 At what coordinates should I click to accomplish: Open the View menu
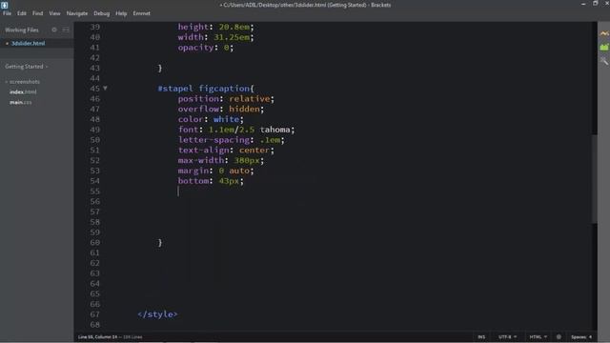[54, 13]
